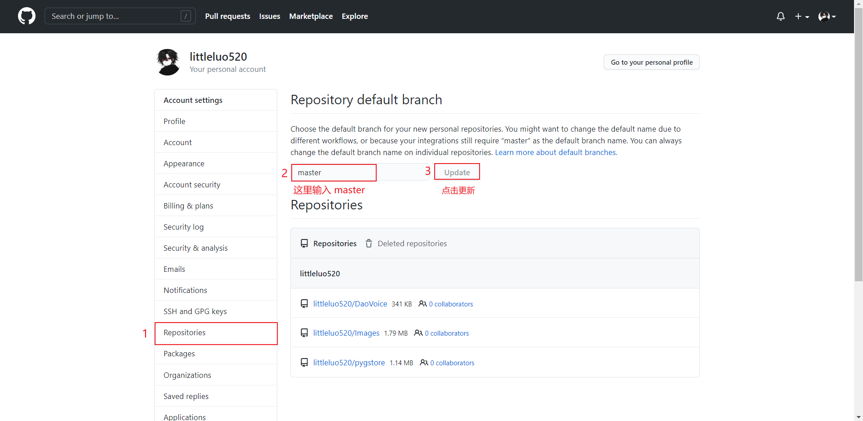Open Learn more about default branches link
Screen dimensions: 863x421
click(x=556, y=152)
